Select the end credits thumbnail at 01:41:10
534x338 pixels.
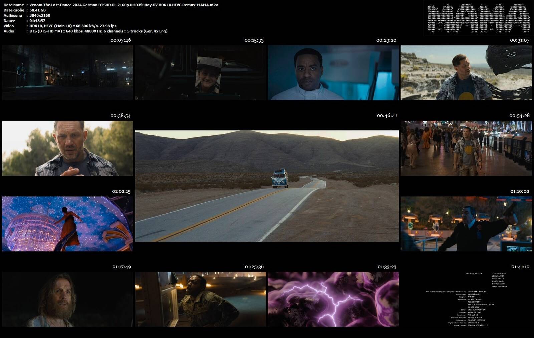(466, 299)
